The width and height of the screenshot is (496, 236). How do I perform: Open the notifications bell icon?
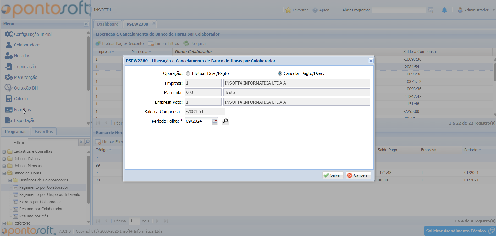(444, 10)
